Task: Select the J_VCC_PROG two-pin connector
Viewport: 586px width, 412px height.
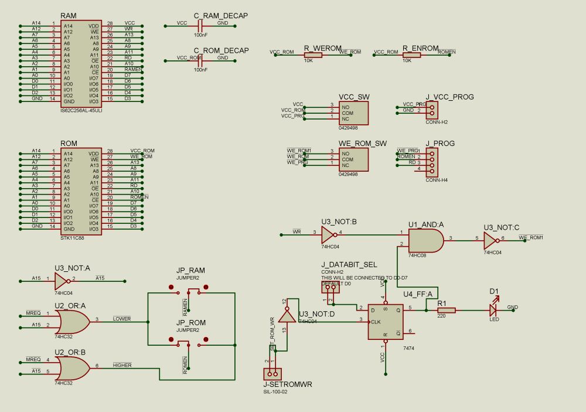Action: click(432, 110)
